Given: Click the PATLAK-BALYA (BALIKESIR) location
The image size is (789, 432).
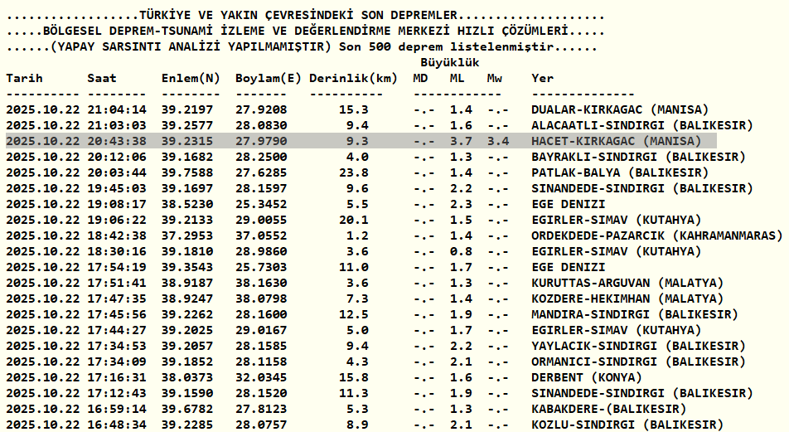Looking at the screenshot, I should [x=620, y=172].
